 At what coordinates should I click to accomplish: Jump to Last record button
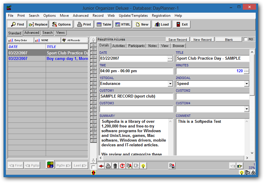pos(80,166)
